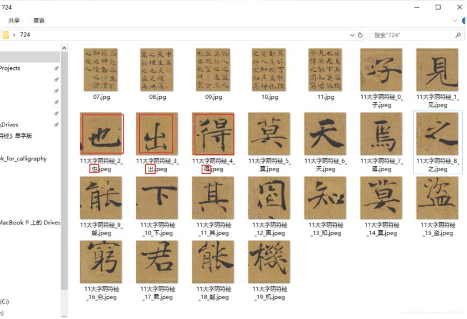The width and height of the screenshot is (467, 319).
Task: Open book_for_calligraphy folder in the sidebar
Action: pos(23,159)
